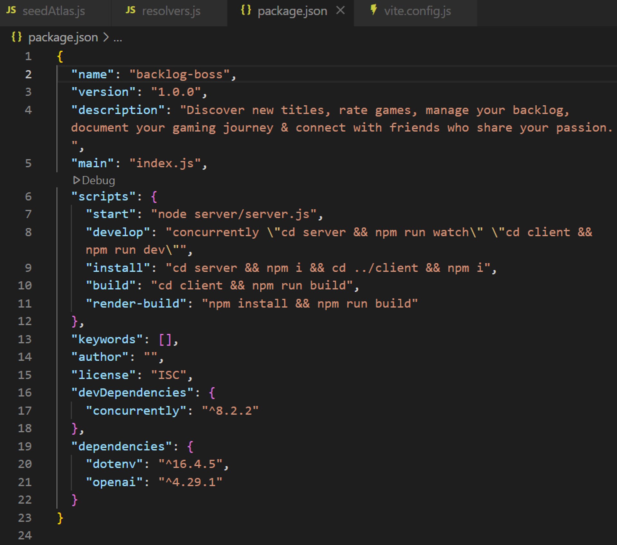Expand the breadcrumb chevron after package.json
This screenshot has height=545, width=617.
(106, 38)
